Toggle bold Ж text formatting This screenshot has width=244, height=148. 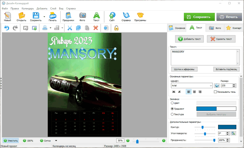(x=174, y=92)
